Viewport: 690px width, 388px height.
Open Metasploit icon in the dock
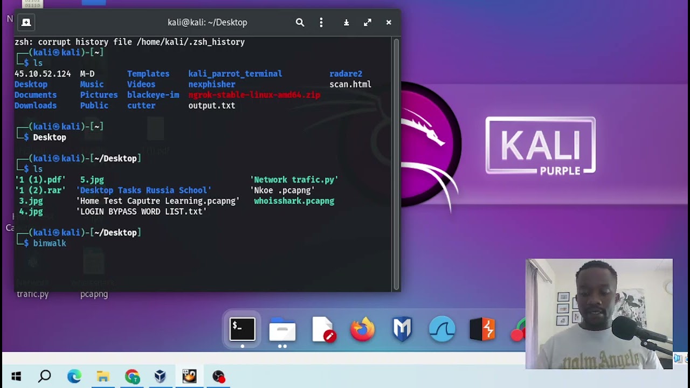point(402,330)
